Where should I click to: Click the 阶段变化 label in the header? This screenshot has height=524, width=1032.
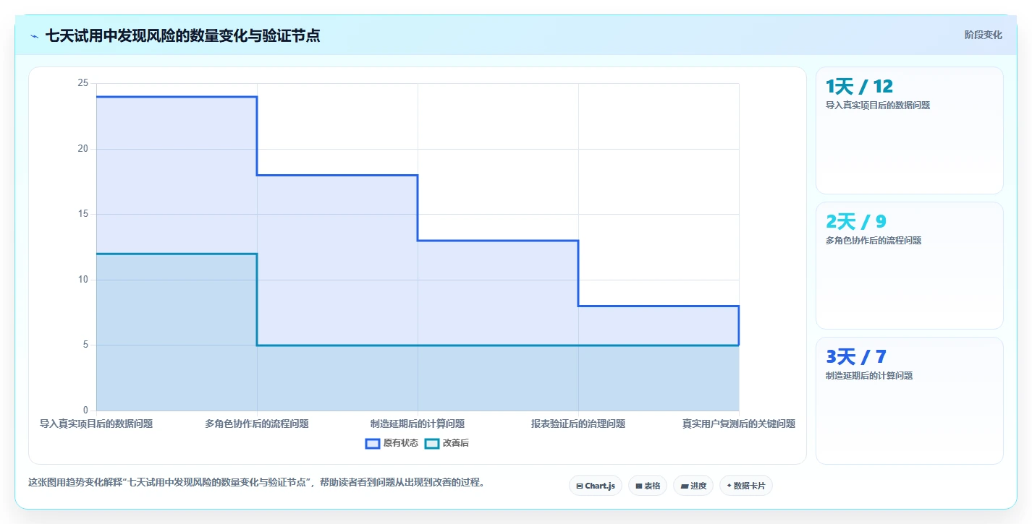[x=984, y=35]
